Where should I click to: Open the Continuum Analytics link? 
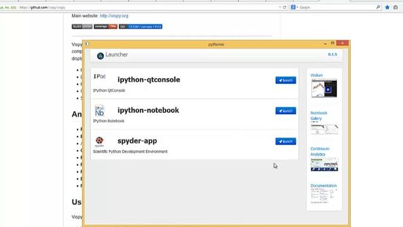pyautogui.click(x=320, y=151)
